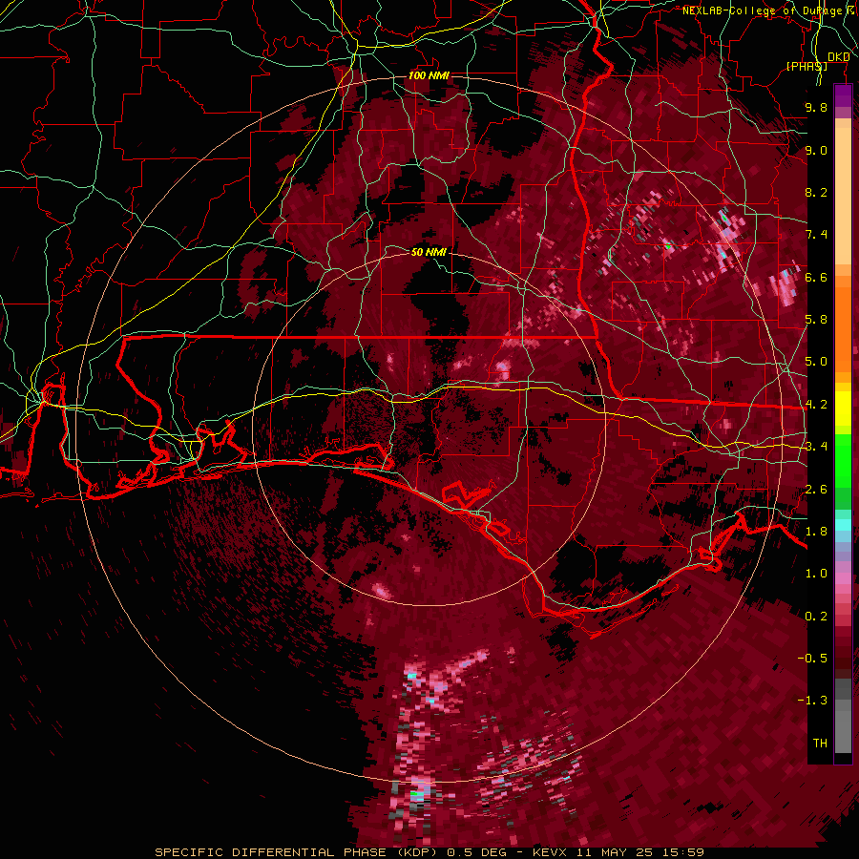Image resolution: width=859 pixels, height=859 pixels.
Task: Click the 9.8 value on the color scale
Action: click(816, 107)
